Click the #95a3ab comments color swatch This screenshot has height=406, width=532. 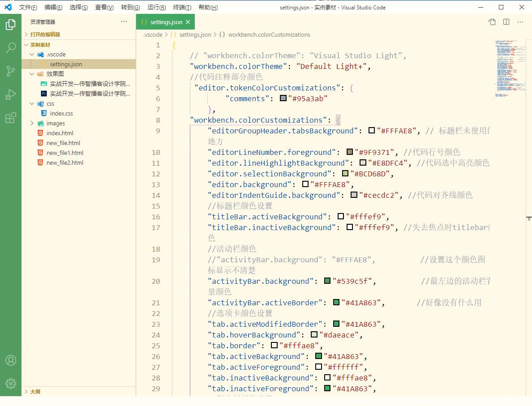(283, 98)
